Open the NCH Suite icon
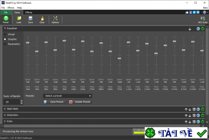 pos(203,18)
